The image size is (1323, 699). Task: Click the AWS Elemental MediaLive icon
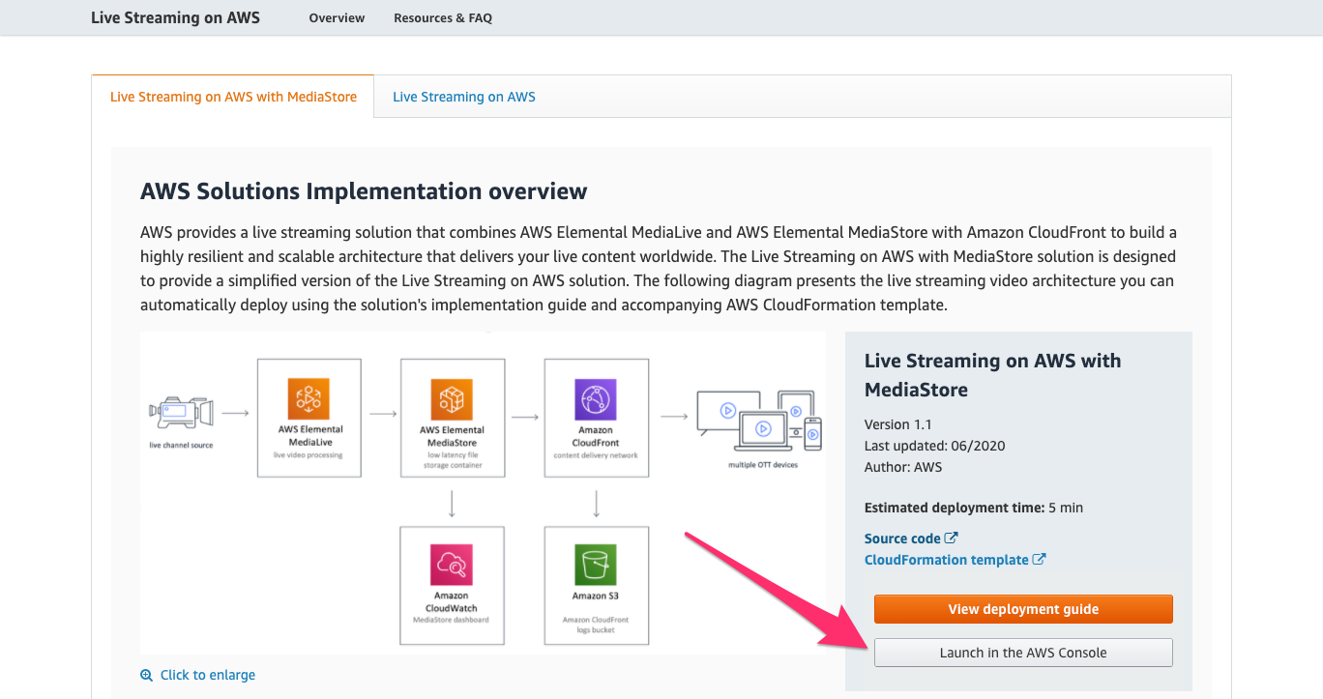pos(309,398)
